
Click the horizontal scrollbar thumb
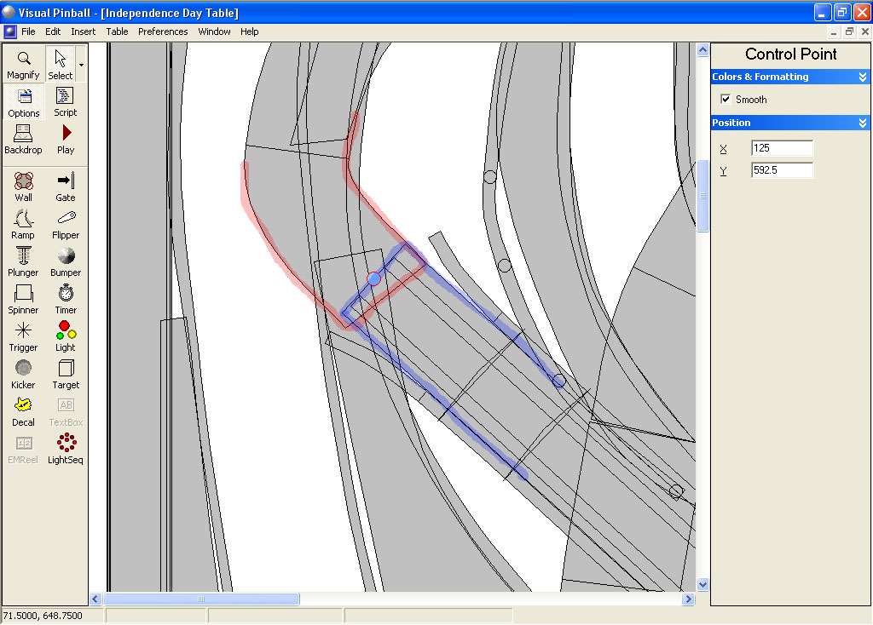(x=201, y=599)
